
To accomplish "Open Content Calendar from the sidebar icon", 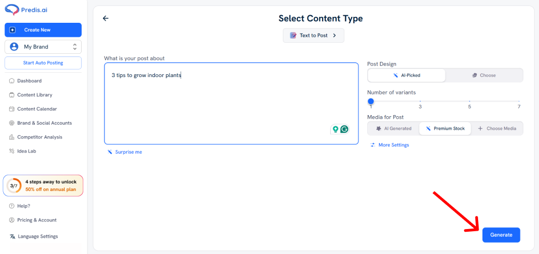I will tap(11, 109).
